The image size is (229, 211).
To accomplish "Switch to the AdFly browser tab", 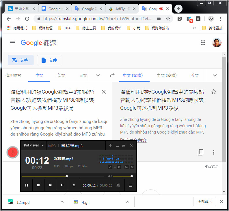I will click(x=122, y=9).
